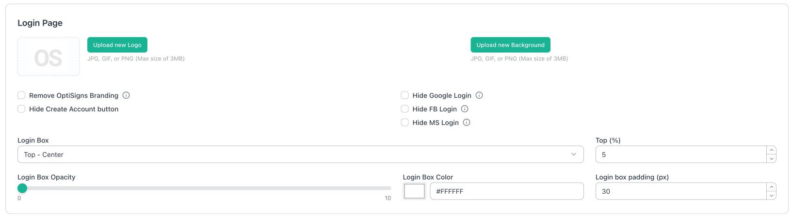The image size is (792, 217).
Task: Click the Login Box Opacity slider handle
Action: (22, 188)
